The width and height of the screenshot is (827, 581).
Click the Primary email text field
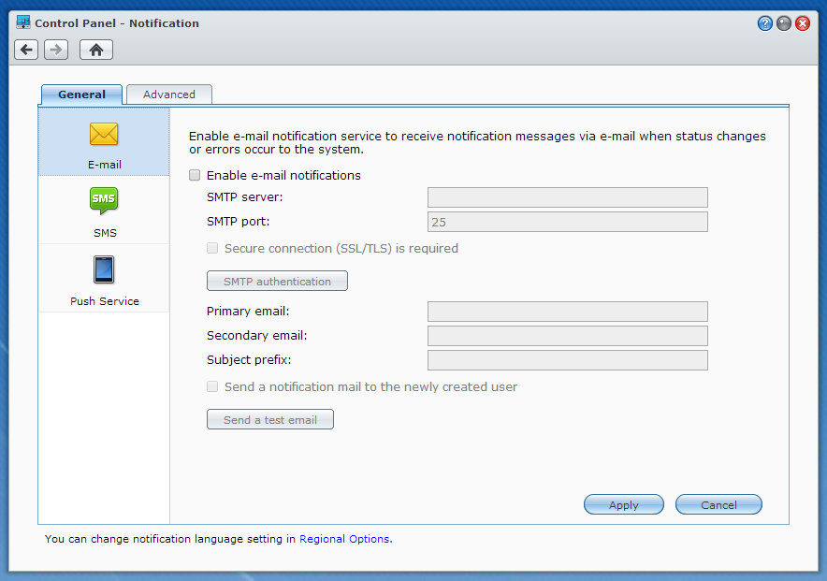(x=567, y=312)
